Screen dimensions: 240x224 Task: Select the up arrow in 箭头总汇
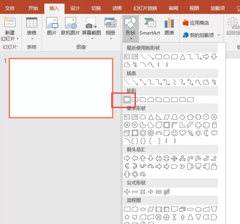pyautogui.click(x=143, y=158)
